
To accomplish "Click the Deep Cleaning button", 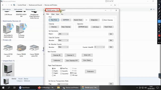I will pos(66,27).
